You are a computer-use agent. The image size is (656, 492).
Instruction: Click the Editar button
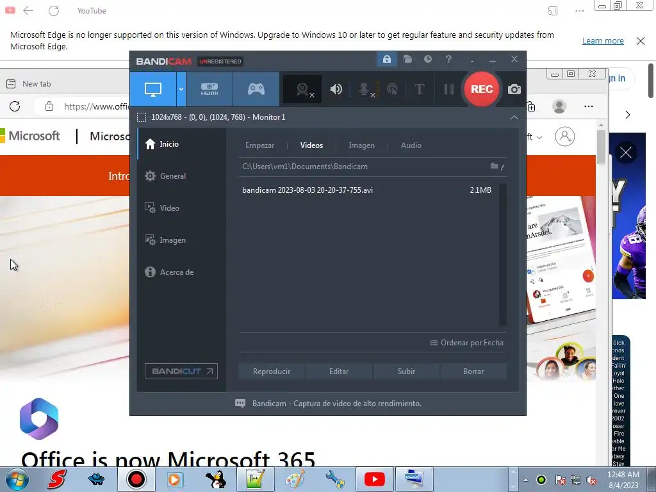(x=339, y=372)
